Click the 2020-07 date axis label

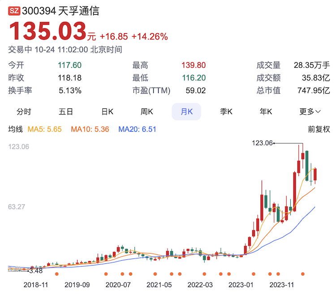pyautogui.click(x=118, y=285)
